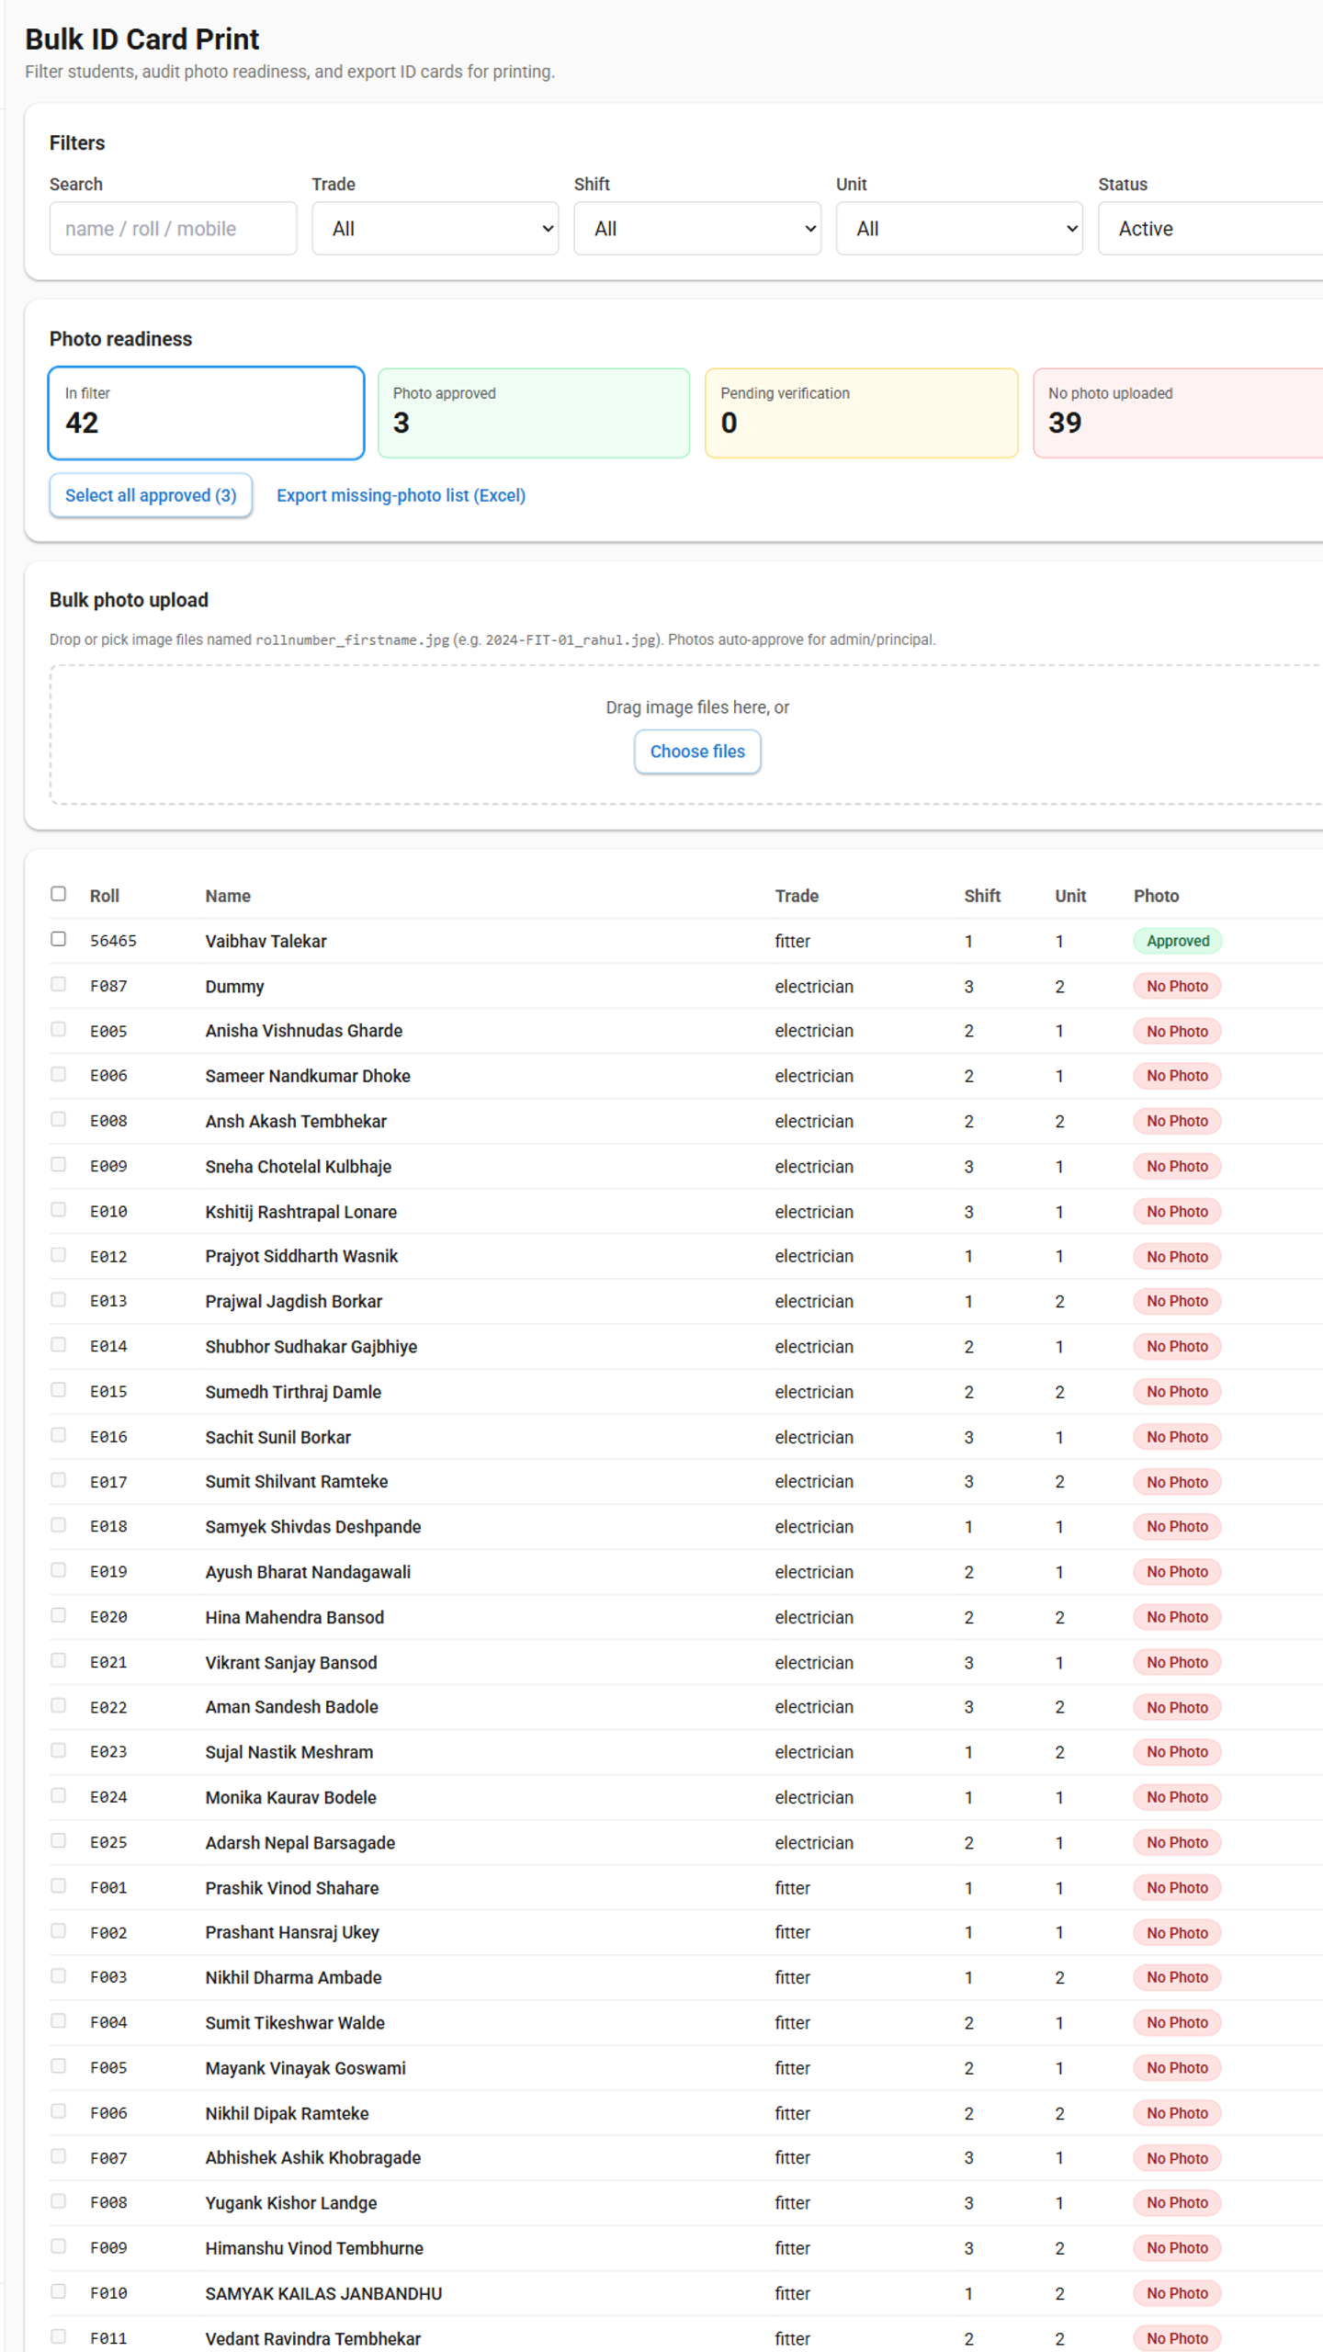Click the Unit column header

pyautogui.click(x=1070, y=896)
